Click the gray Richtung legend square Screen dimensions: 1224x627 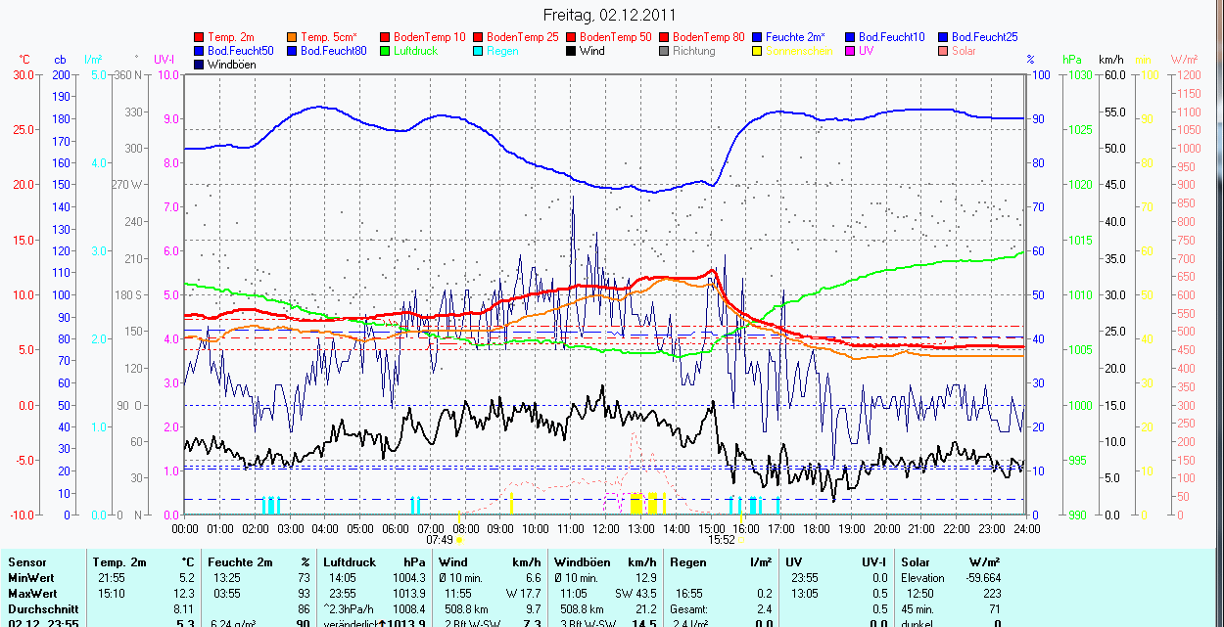point(665,51)
